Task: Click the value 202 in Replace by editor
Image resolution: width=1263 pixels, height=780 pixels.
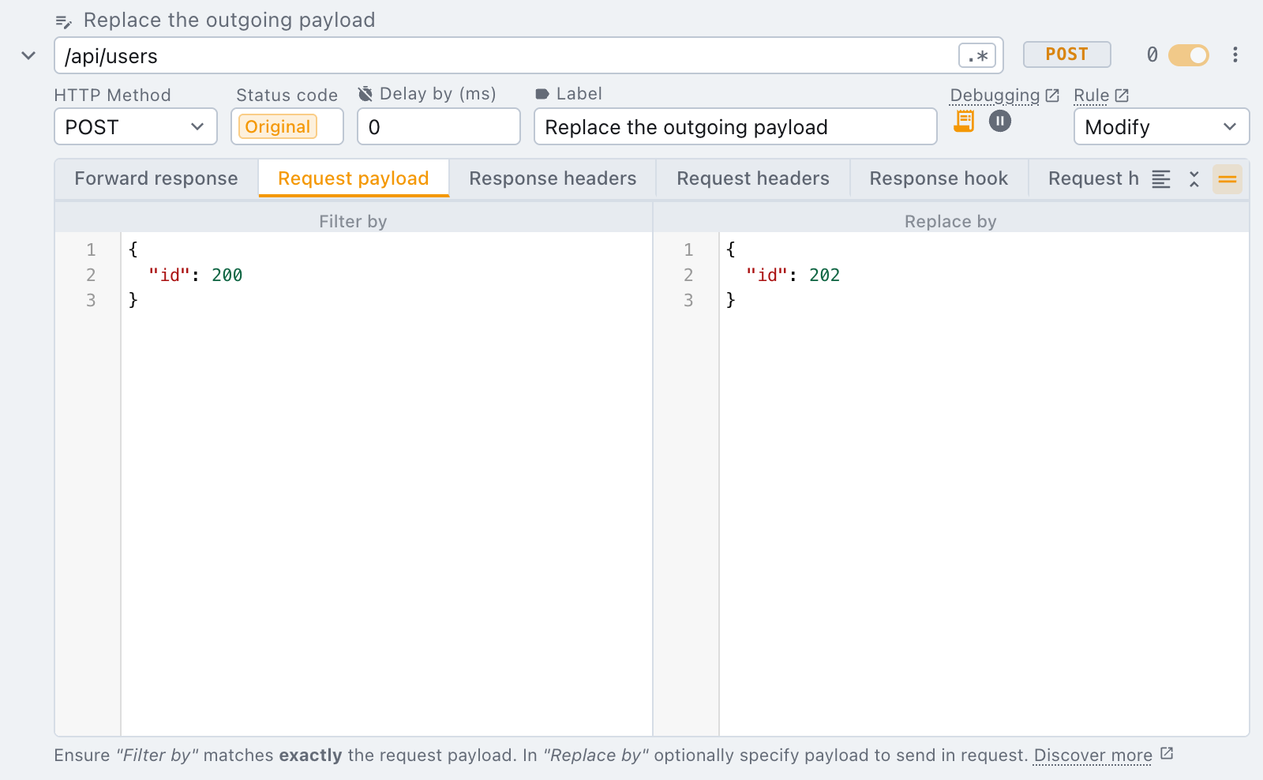Action: pos(825,275)
